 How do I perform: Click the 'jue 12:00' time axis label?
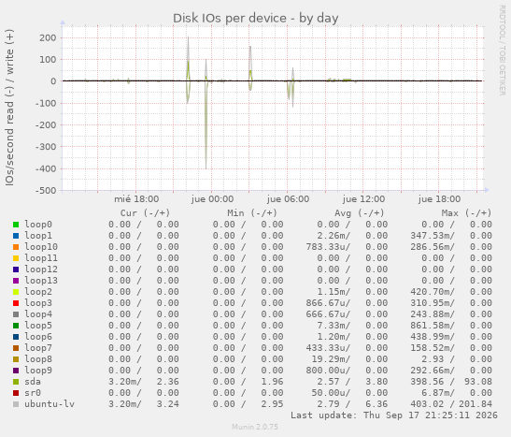click(x=363, y=199)
